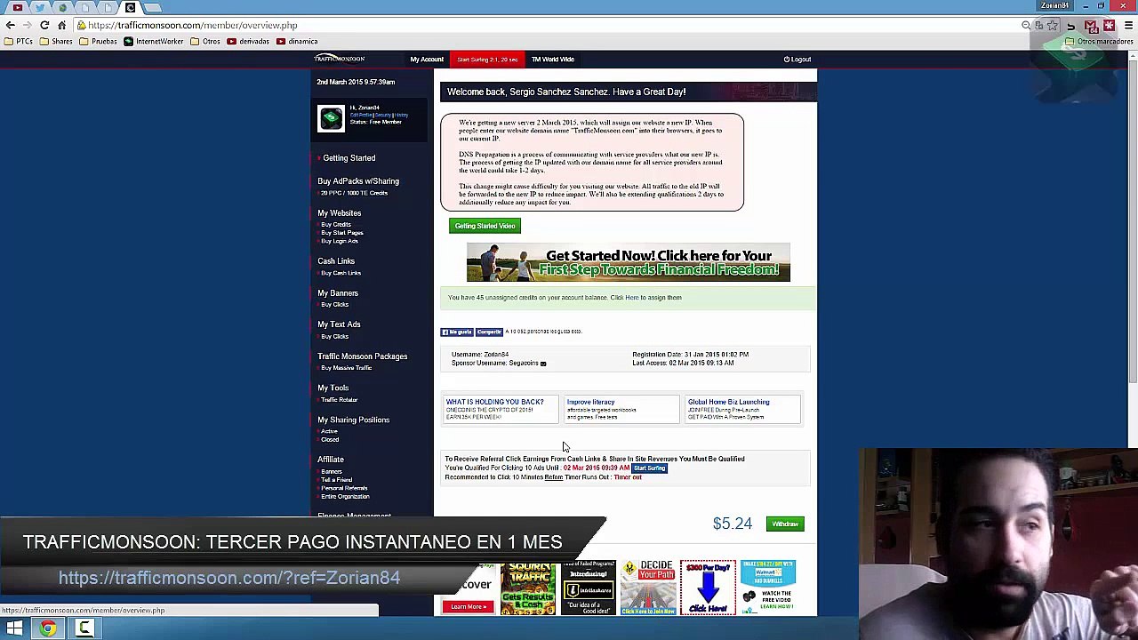
Task: Click the Chrome icon in the taskbar
Action: 48,628
